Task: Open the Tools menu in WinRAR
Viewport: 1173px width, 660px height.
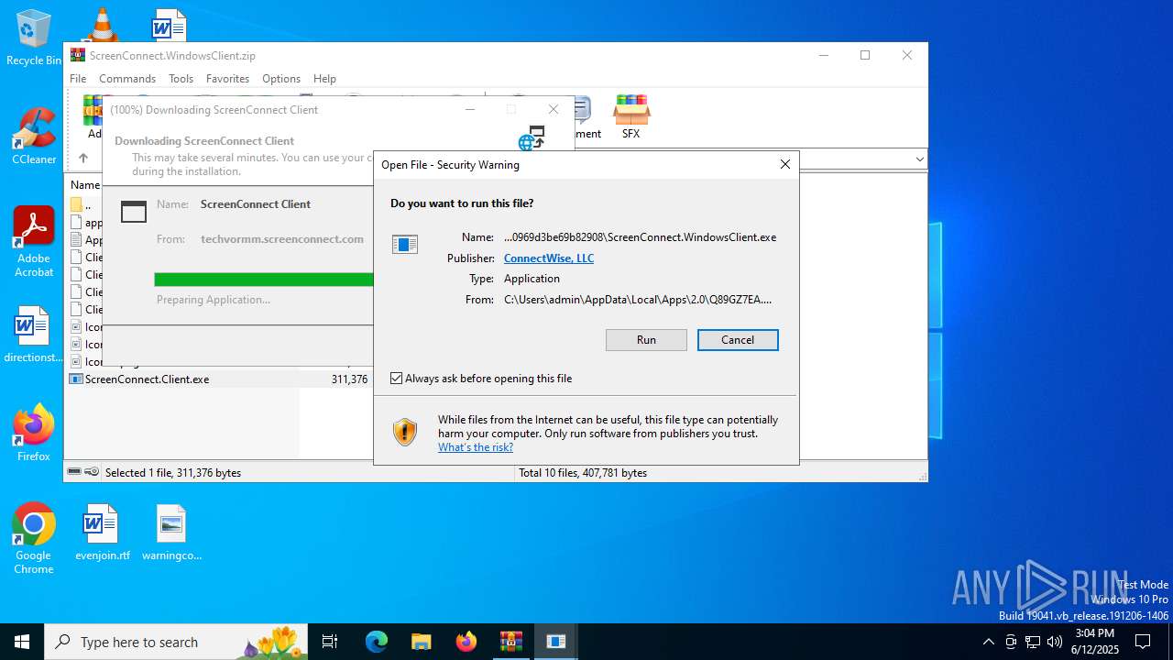Action: click(x=181, y=79)
